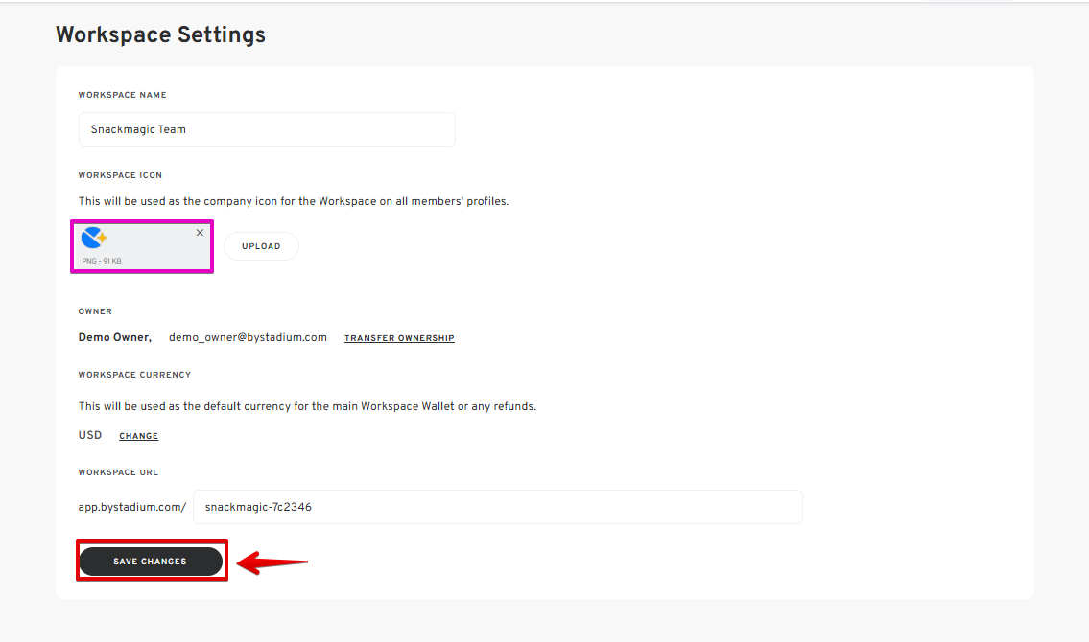This screenshot has height=642, width=1089.
Task: Click the WORKSPACE NAME field label
Action: (122, 96)
